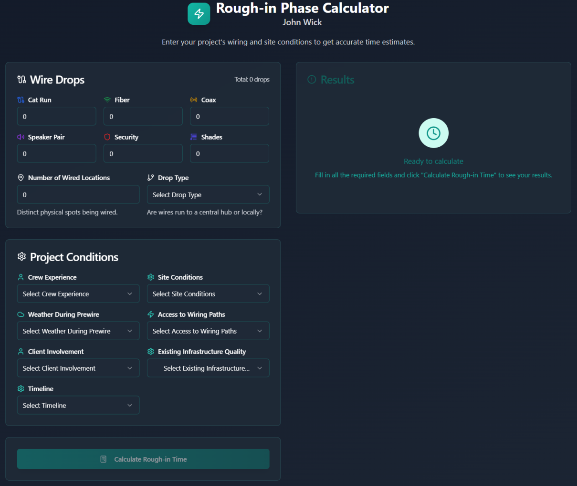Click the red Security shield icon
Image resolution: width=577 pixels, height=486 pixels.
click(107, 137)
